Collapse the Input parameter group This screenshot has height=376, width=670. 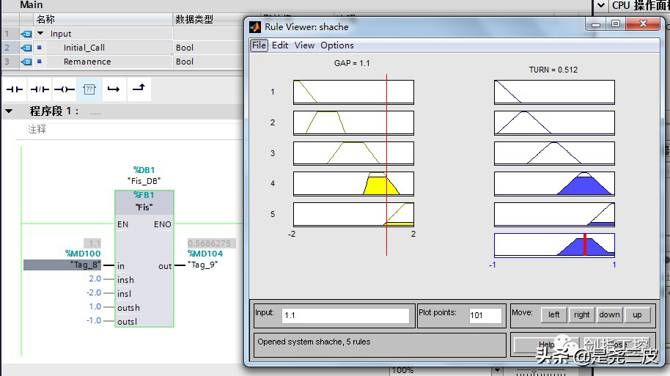click(40, 33)
